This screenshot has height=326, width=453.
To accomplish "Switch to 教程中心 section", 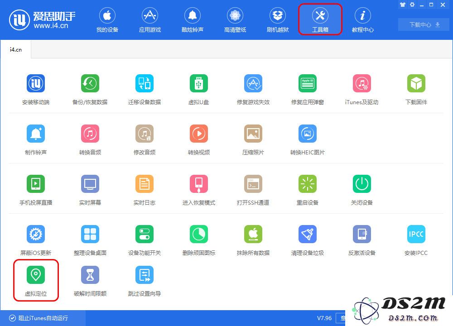I will (x=363, y=19).
